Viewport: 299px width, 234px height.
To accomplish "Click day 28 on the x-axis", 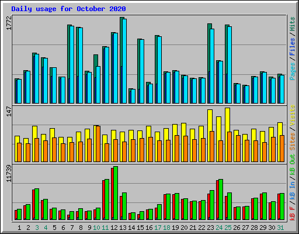I will (x=254, y=228).
